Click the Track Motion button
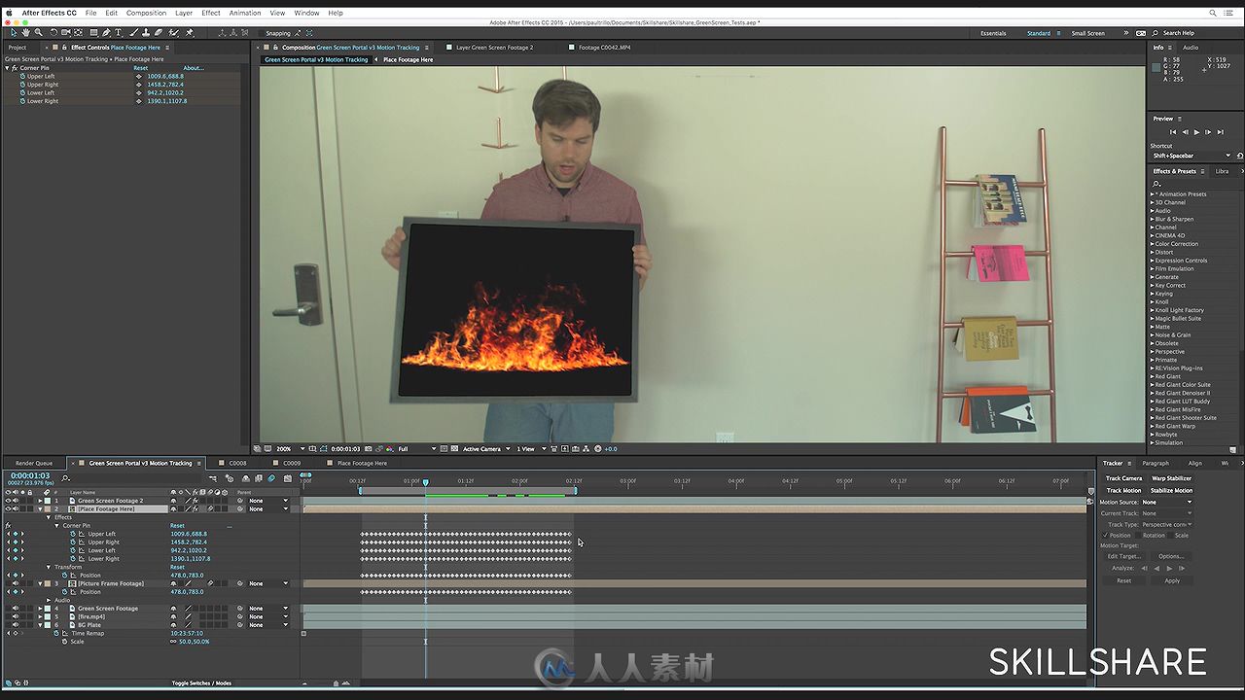This screenshot has width=1245, height=700. point(1123,490)
